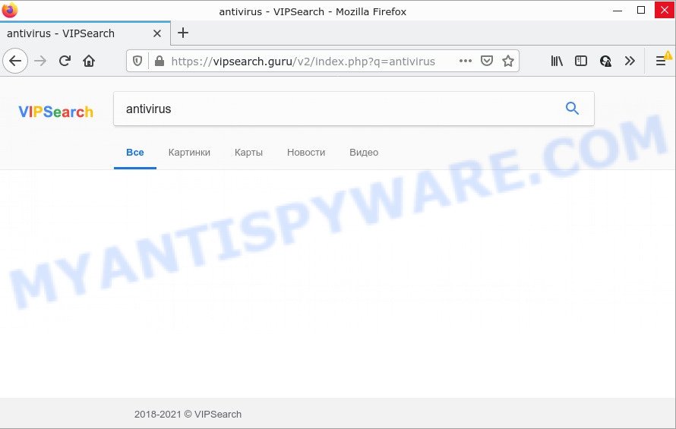The image size is (676, 429).
Task: Click the VIPSearch logo
Action: pos(55,112)
